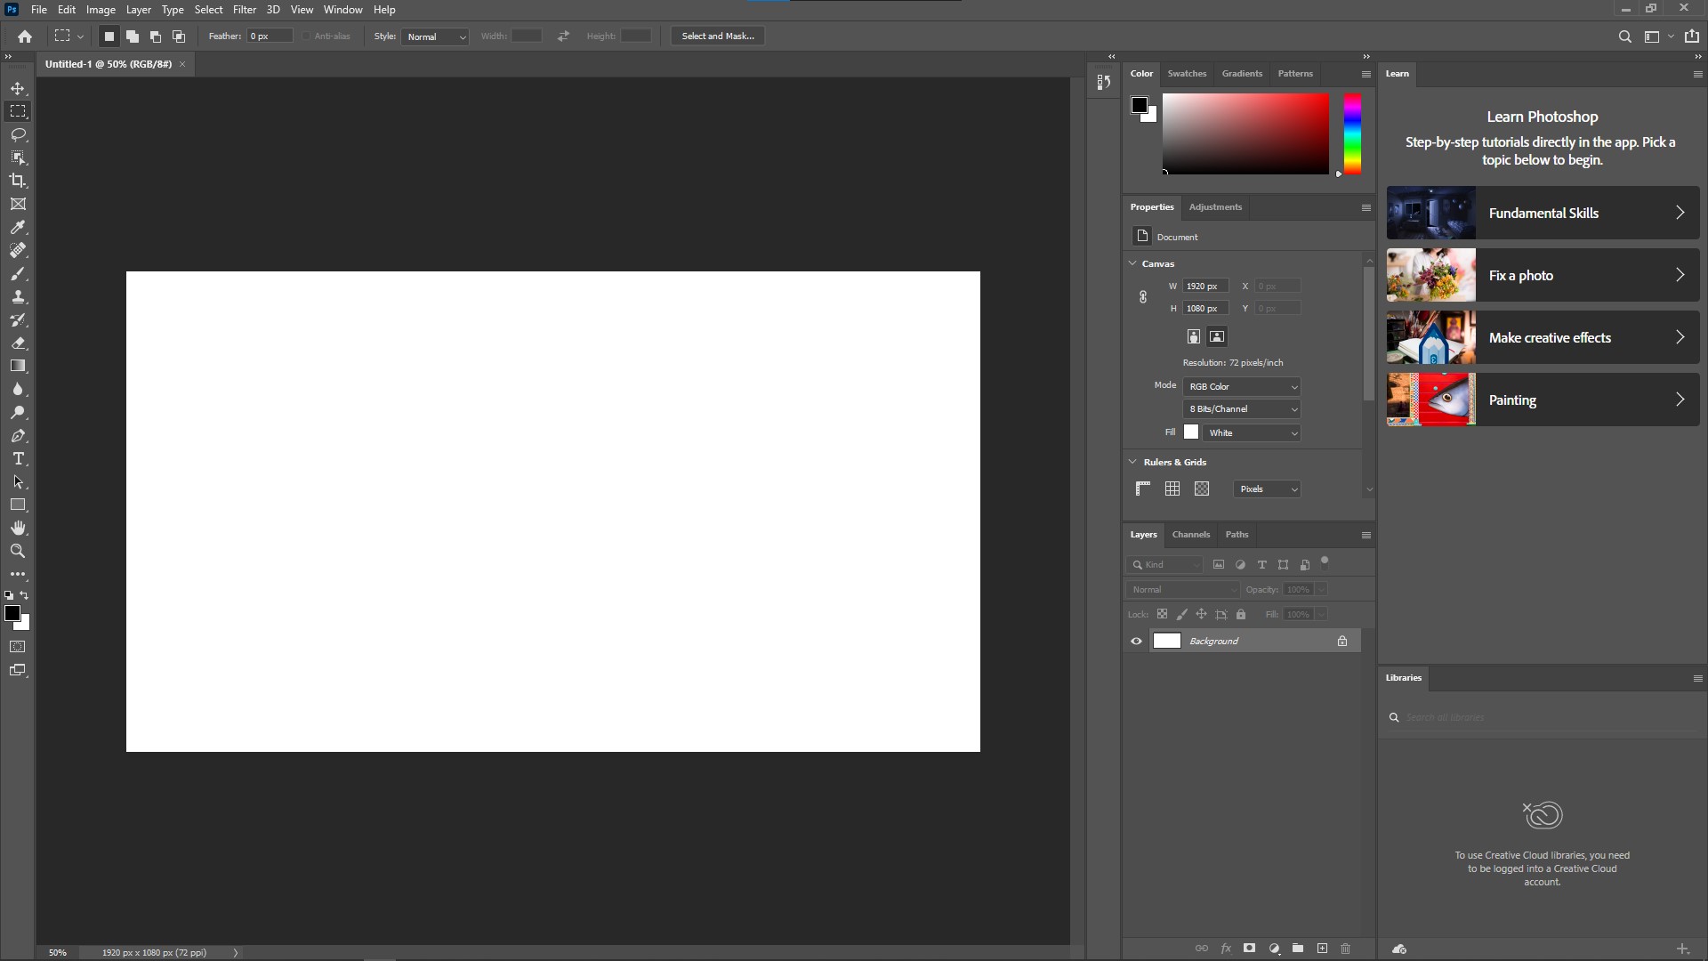Open the RGB Color mode dropdown

(1241, 386)
